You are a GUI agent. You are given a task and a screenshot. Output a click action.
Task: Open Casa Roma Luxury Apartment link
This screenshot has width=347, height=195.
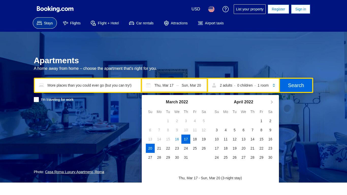click(x=74, y=172)
